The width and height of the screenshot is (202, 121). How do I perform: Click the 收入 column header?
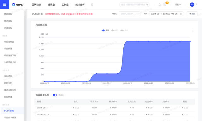[x=76, y=101]
